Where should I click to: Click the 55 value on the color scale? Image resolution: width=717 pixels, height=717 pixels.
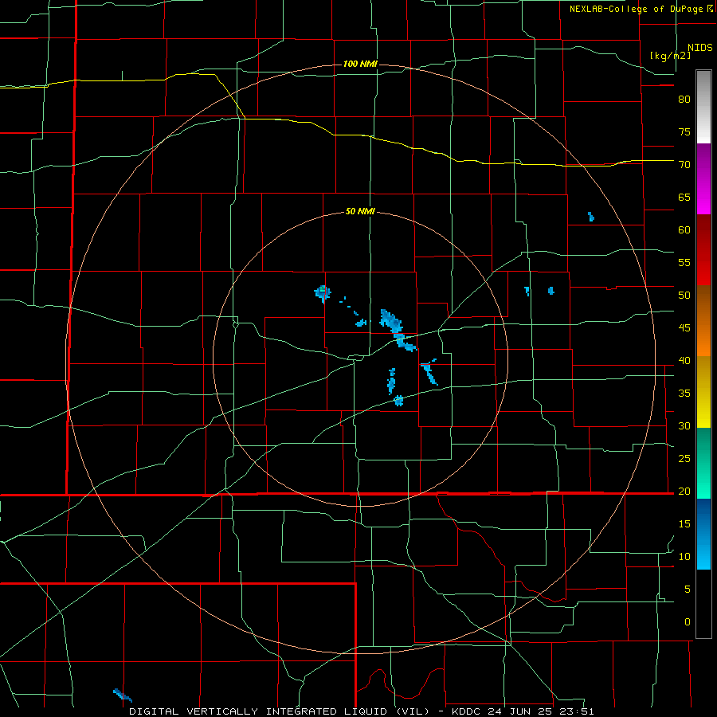684,262
